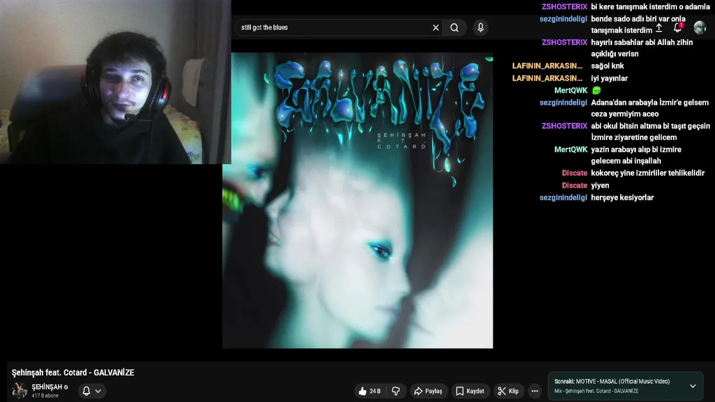Click the magnifier search button
This screenshot has width=715, height=402.
coord(455,27)
